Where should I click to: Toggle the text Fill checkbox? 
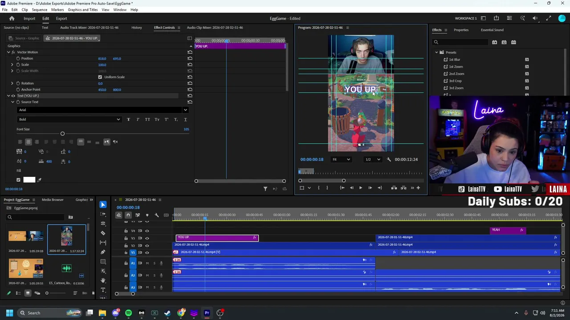(18, 180)
